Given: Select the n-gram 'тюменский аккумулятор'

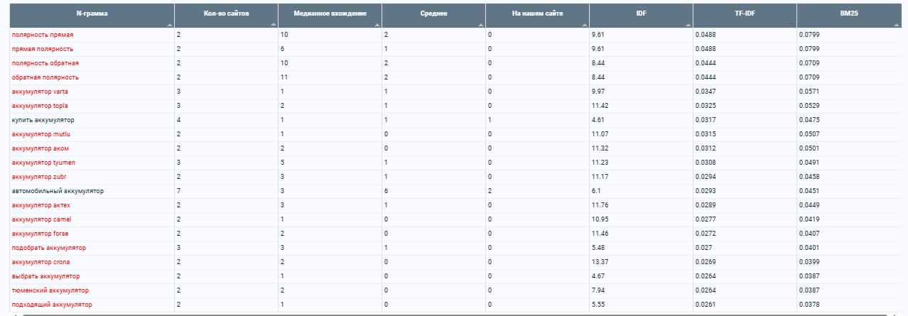Looking at the screenshot, I should 50,290.
